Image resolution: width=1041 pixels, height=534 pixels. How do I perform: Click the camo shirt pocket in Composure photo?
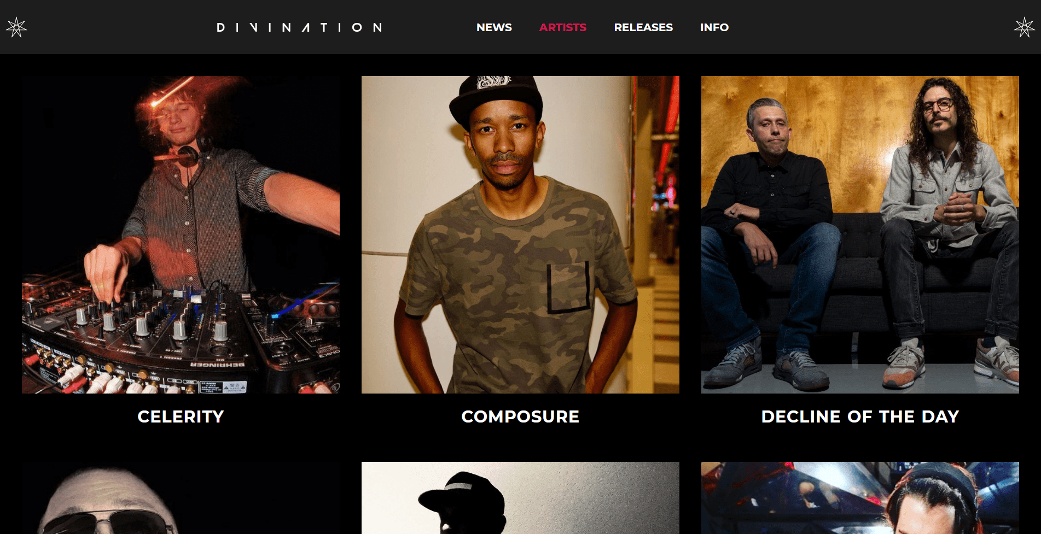(x=568, y=287)
